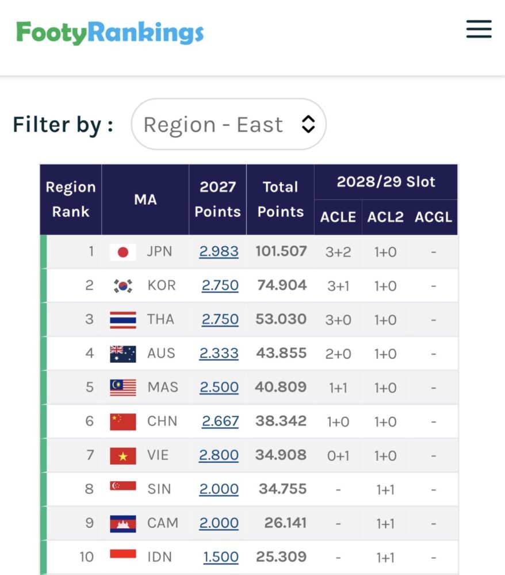
Task: Click the Region Rank column header
Action: 71,200
